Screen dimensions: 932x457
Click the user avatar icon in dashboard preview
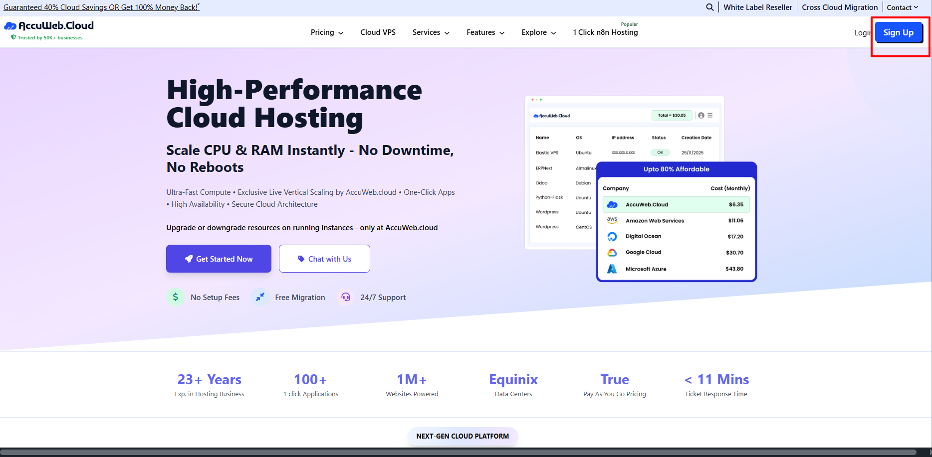[701, 116]
